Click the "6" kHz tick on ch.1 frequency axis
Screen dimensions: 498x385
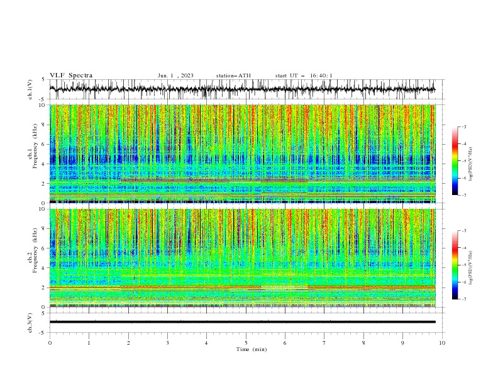(x=43, y=145)
